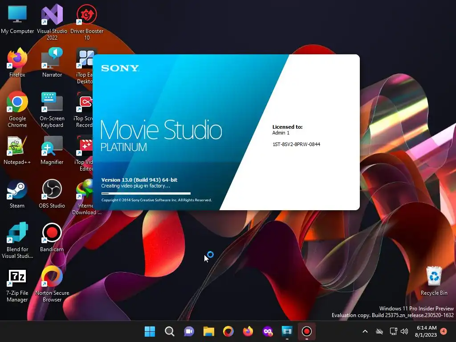Image resolution: width=456 pixels, height=342 pixels.
Task: Click the Licensed to: label on splash
Action: [287, 127]
